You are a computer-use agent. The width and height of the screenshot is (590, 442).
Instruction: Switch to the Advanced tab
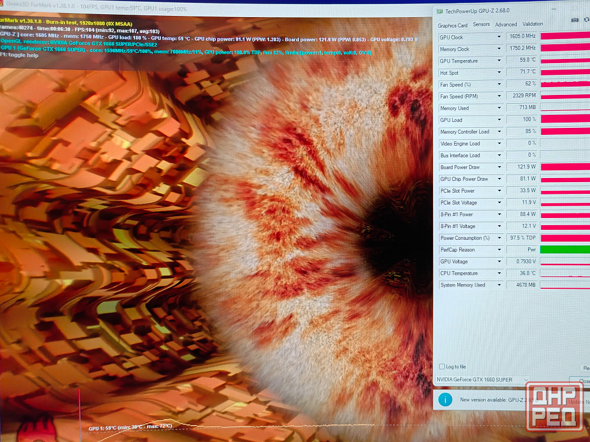click(x=506, y=25)
